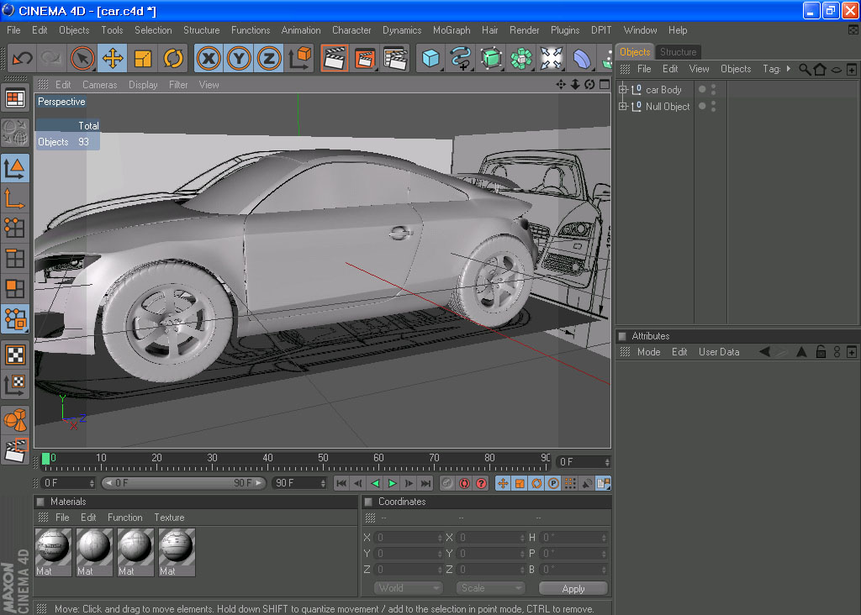Toggle the Y axis lock
This screenshot has height=615, width=861.
pyautogui.click(x=239, y=58)
